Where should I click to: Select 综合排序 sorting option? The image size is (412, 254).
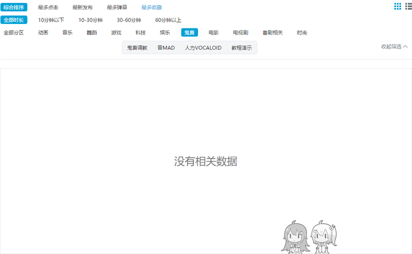(14, 7)
